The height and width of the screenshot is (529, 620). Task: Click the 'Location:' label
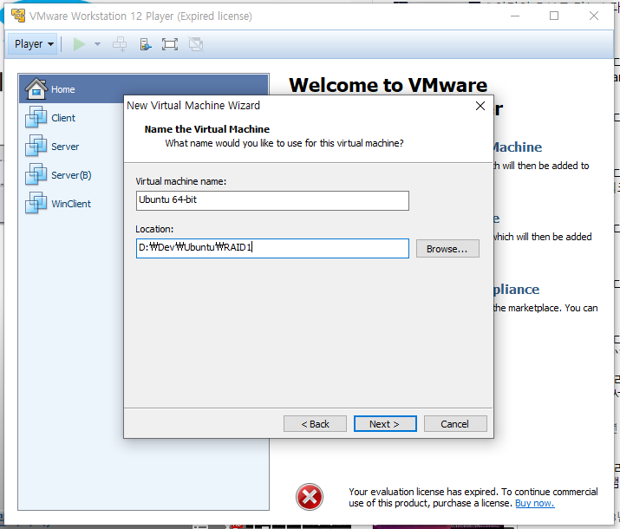(x=154, y=229)
